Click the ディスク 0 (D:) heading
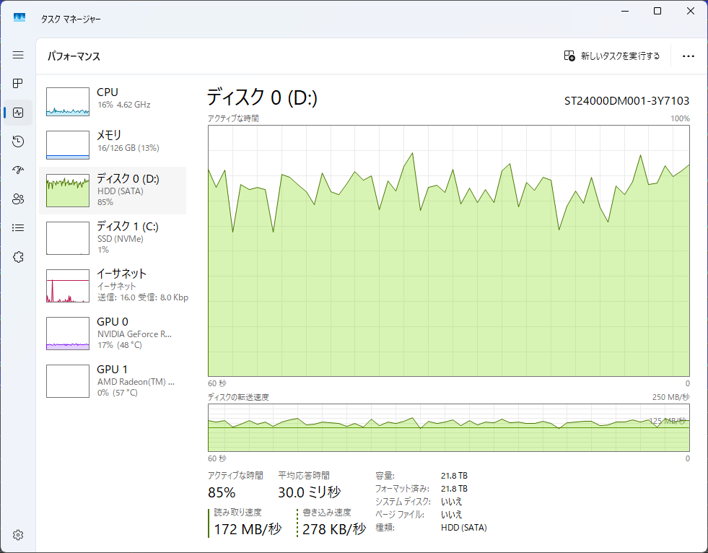Image resolution: width=708 pixels, height=553 pixels. 262,97
